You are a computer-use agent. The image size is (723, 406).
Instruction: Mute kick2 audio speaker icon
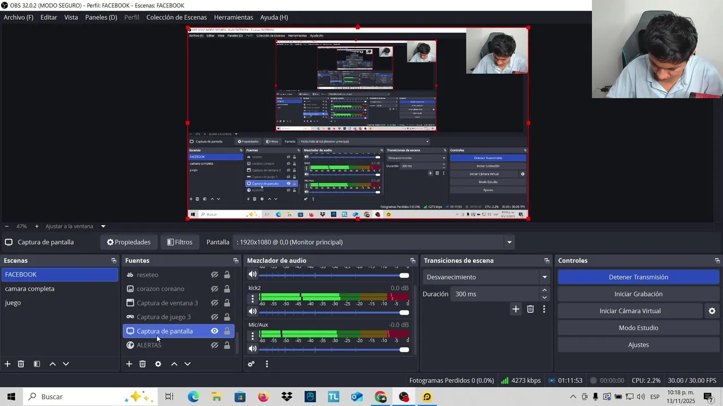(252, 312)
